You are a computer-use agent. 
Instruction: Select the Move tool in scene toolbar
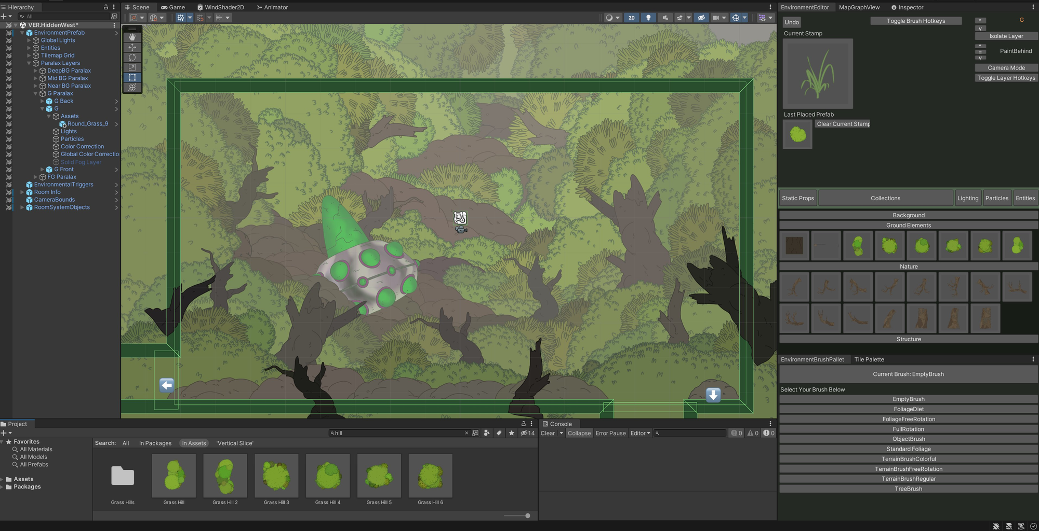(x=132, y=47)
